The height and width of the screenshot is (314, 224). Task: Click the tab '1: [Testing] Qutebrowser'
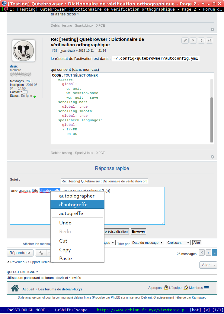pos(112,9)
